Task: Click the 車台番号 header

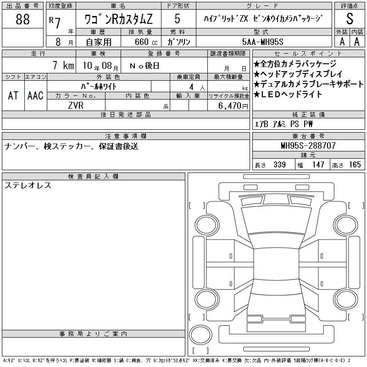Action: [308, 136]
